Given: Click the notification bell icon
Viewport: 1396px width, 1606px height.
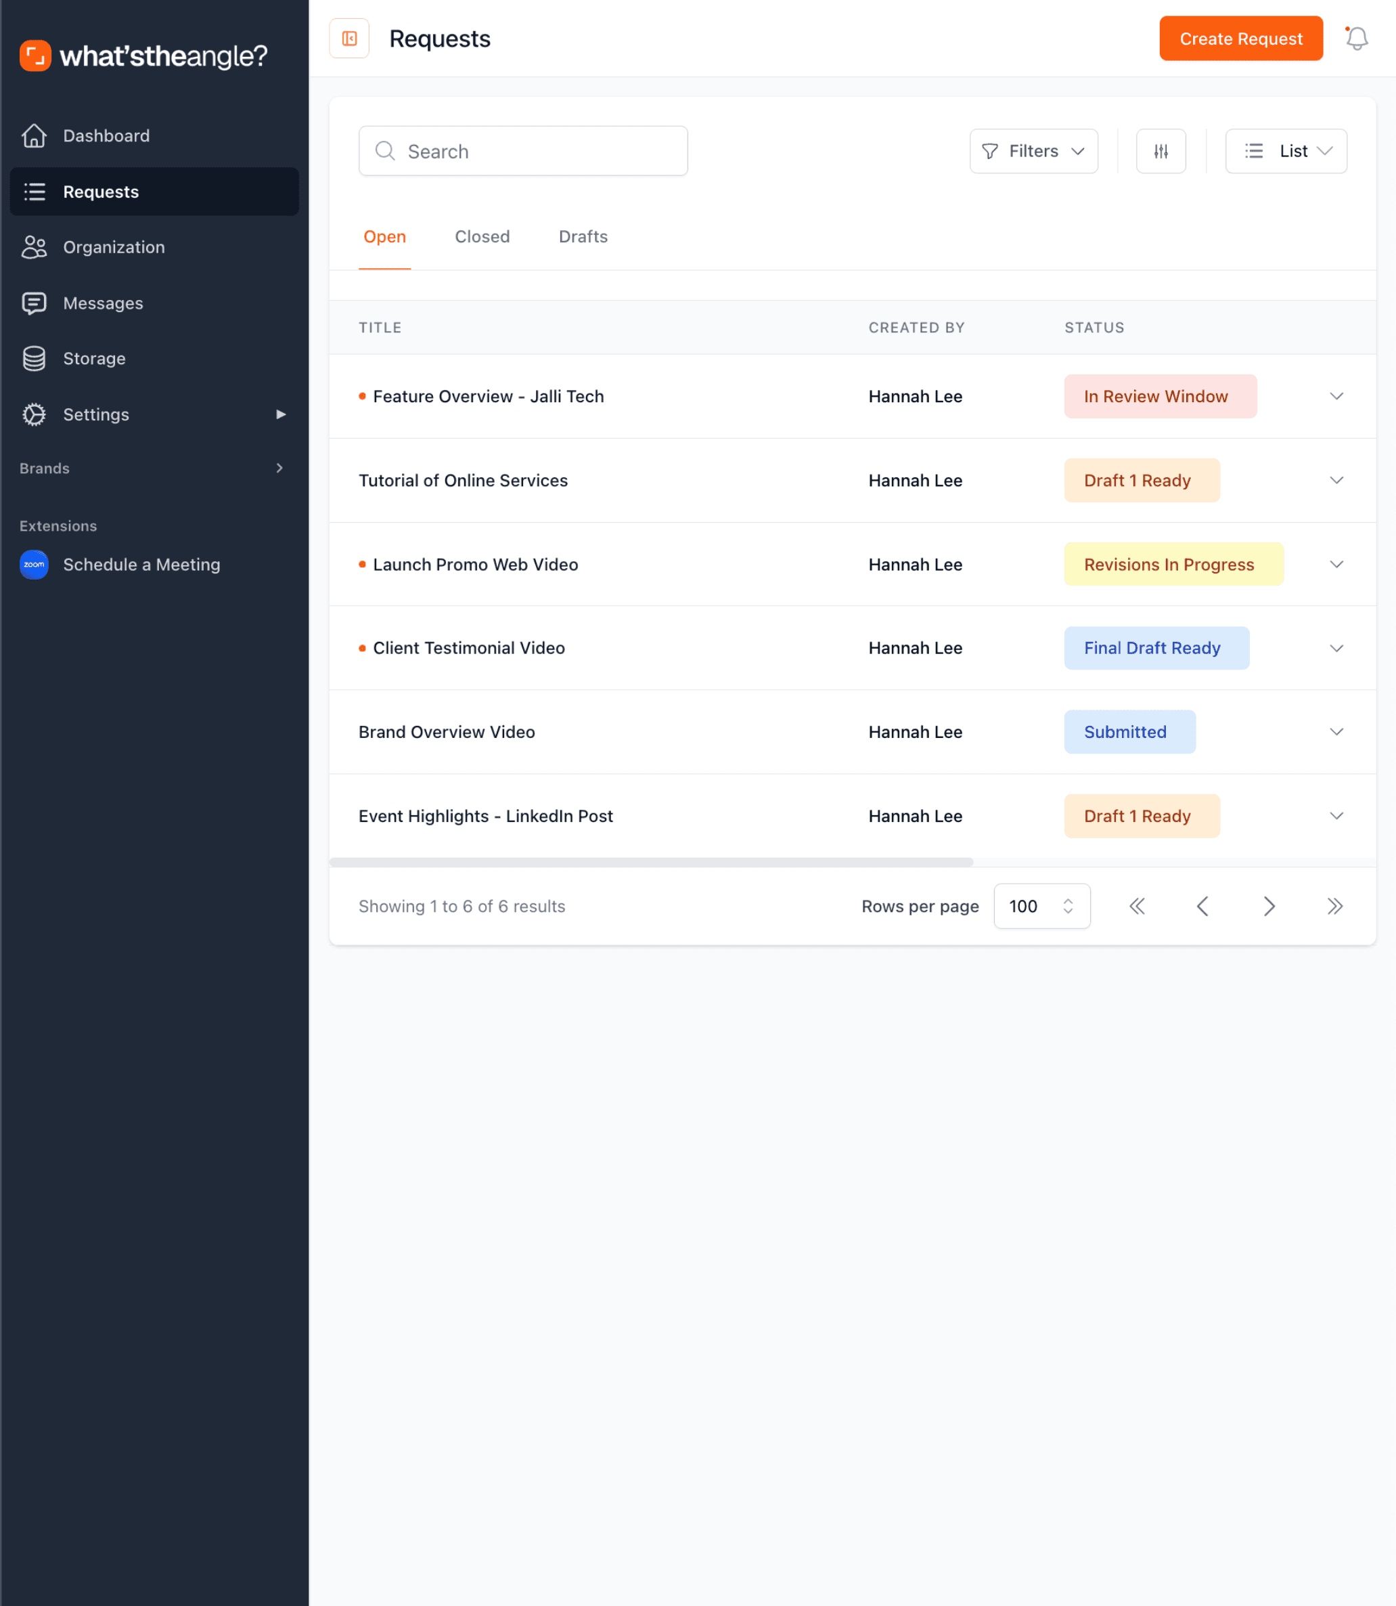Looking at the screenshot, I should point(1356,38).
